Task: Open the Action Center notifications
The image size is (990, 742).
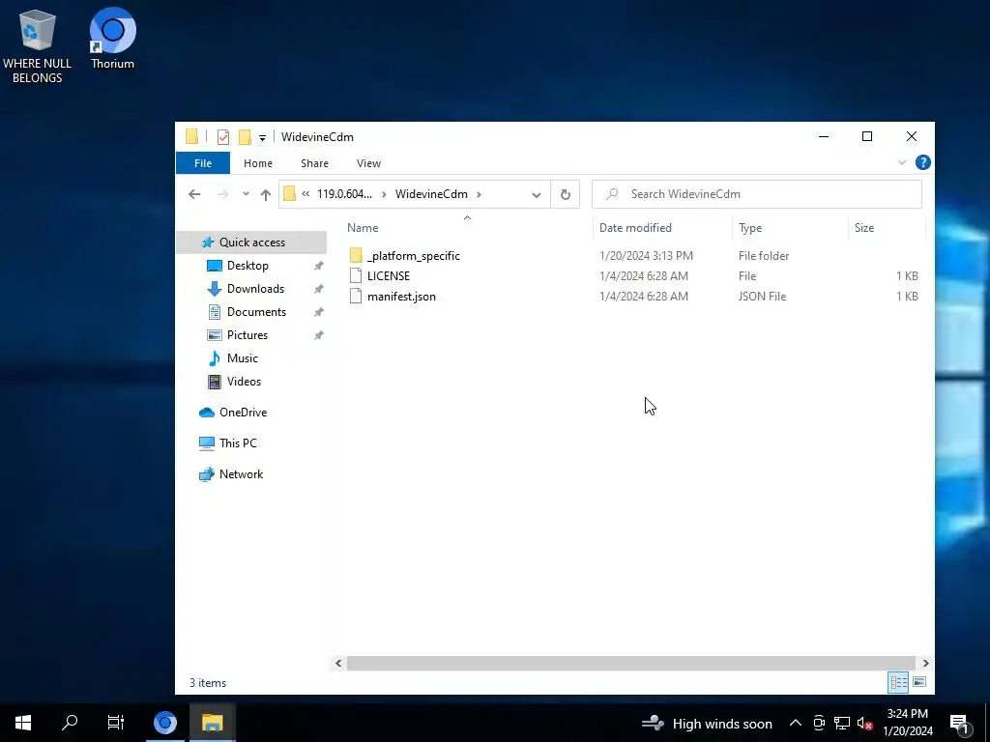Action: [960, 723]
